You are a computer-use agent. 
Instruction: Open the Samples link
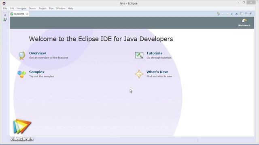click(36, 72)
